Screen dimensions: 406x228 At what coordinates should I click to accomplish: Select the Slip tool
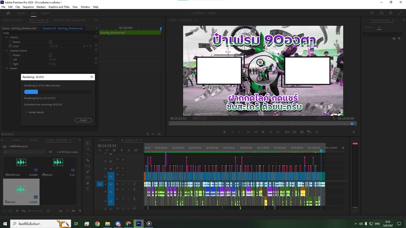[x=88, y=166]
